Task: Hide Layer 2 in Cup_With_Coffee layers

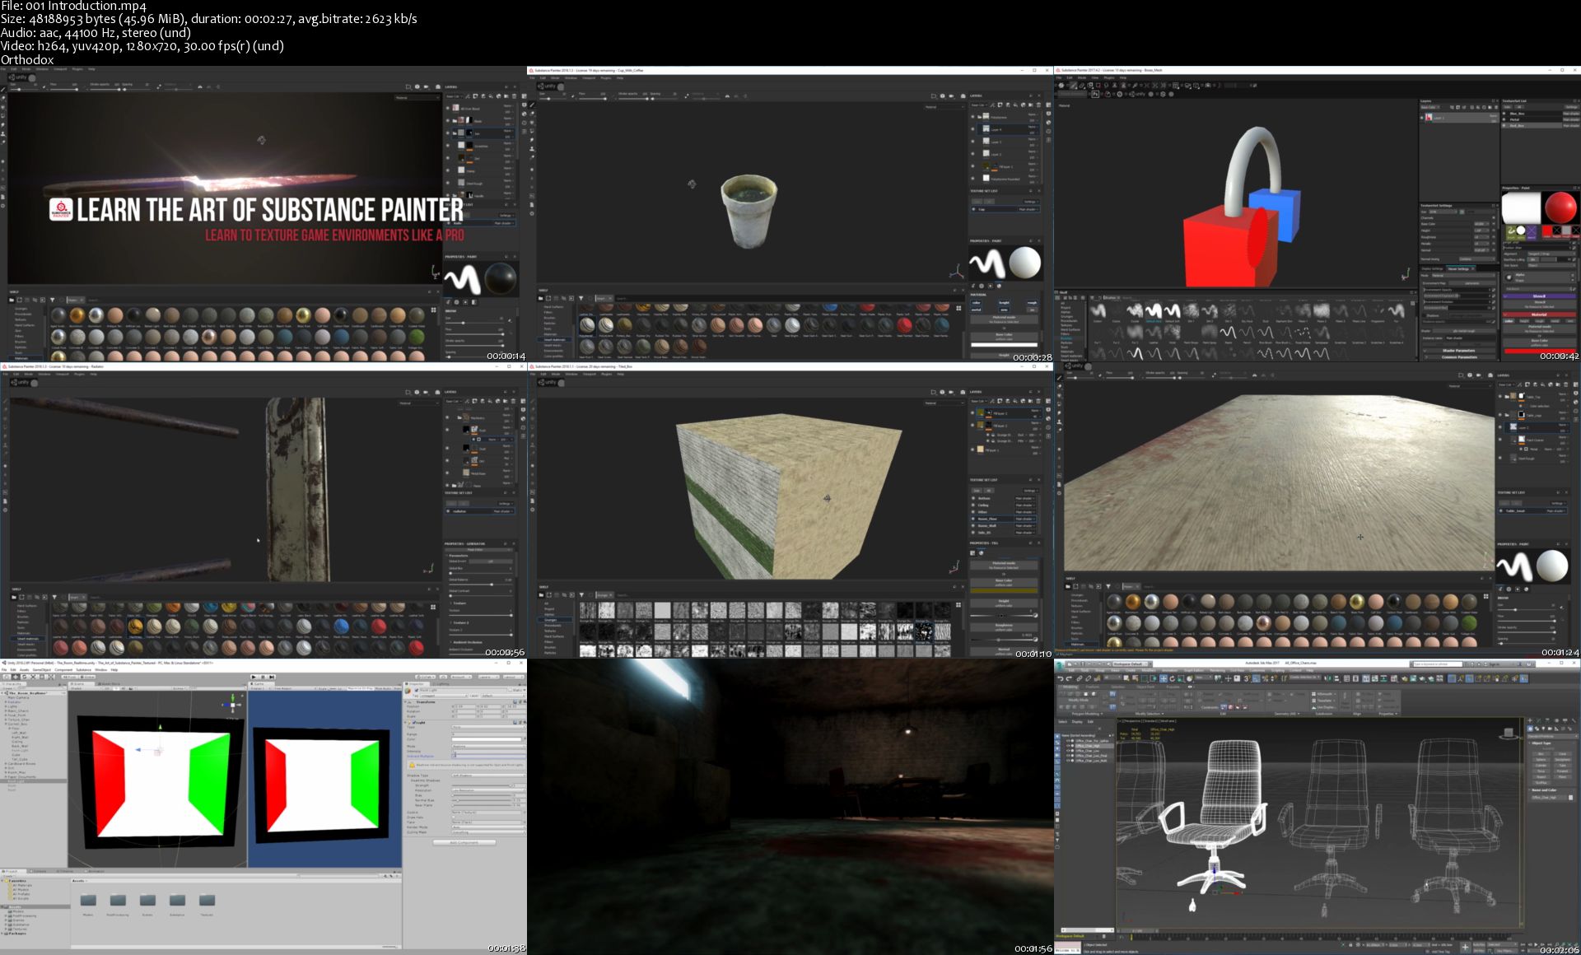Action: pos(972,154)
